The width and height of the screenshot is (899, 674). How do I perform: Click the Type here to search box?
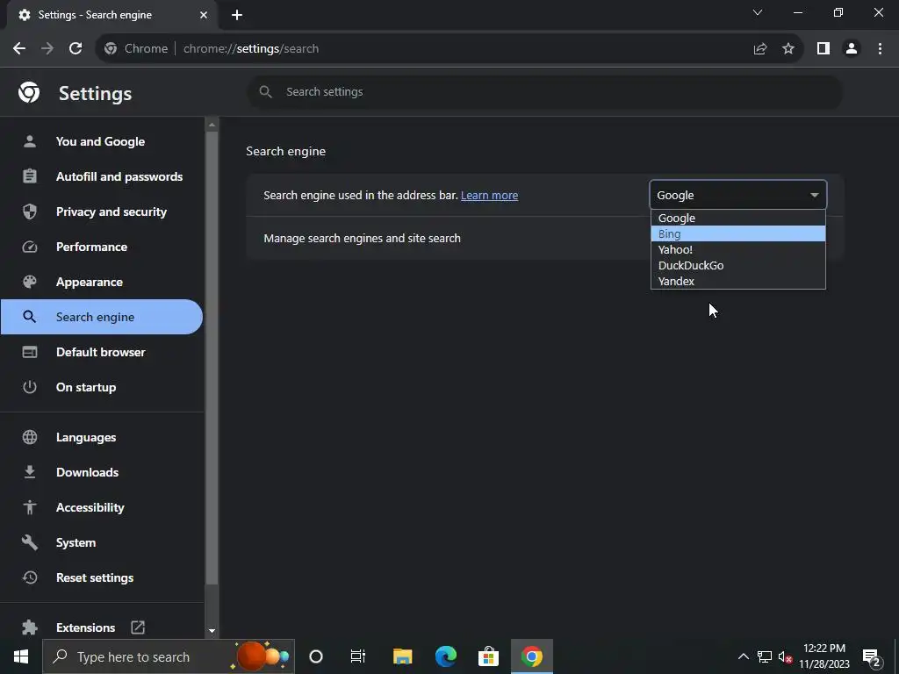pyautogui.click(x=169, y=656)
